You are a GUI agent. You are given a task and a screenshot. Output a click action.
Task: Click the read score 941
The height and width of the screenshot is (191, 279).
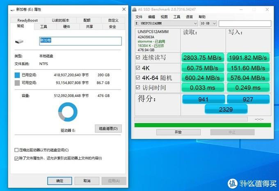(x=204, y=99)
